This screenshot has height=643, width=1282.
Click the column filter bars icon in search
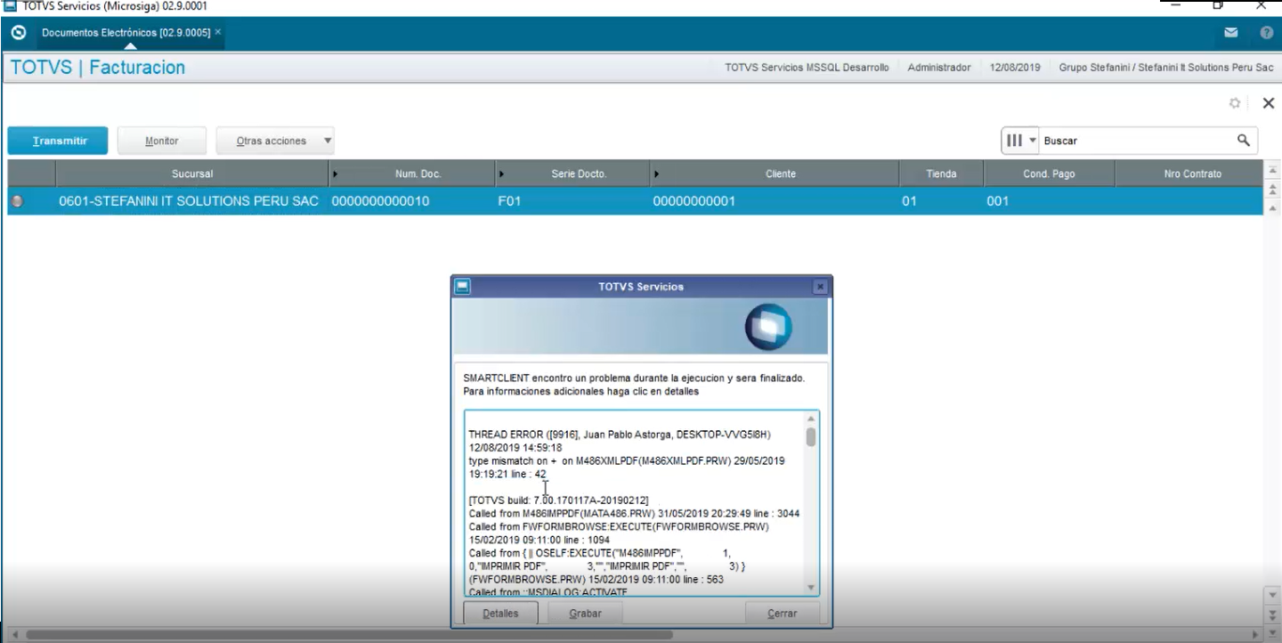tap(1014, 141)
